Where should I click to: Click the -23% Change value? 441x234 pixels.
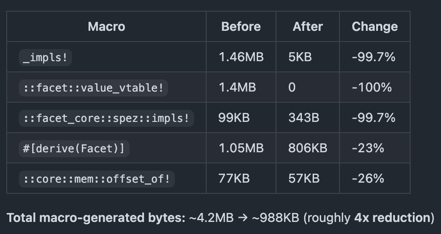click(x=368, y=148)
